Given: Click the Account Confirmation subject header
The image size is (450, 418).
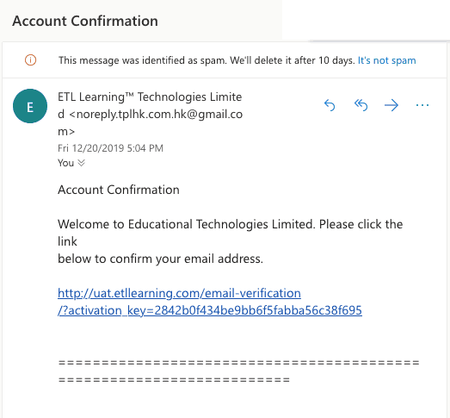Looking at the screenshot, I should (x=85, y=21).
